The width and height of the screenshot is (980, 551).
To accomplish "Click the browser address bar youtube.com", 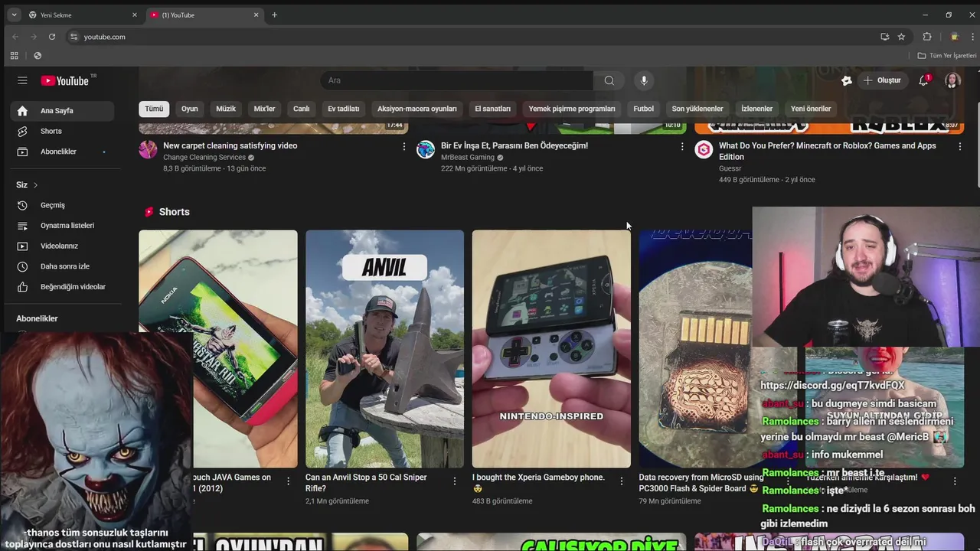I will pos(471,37).
